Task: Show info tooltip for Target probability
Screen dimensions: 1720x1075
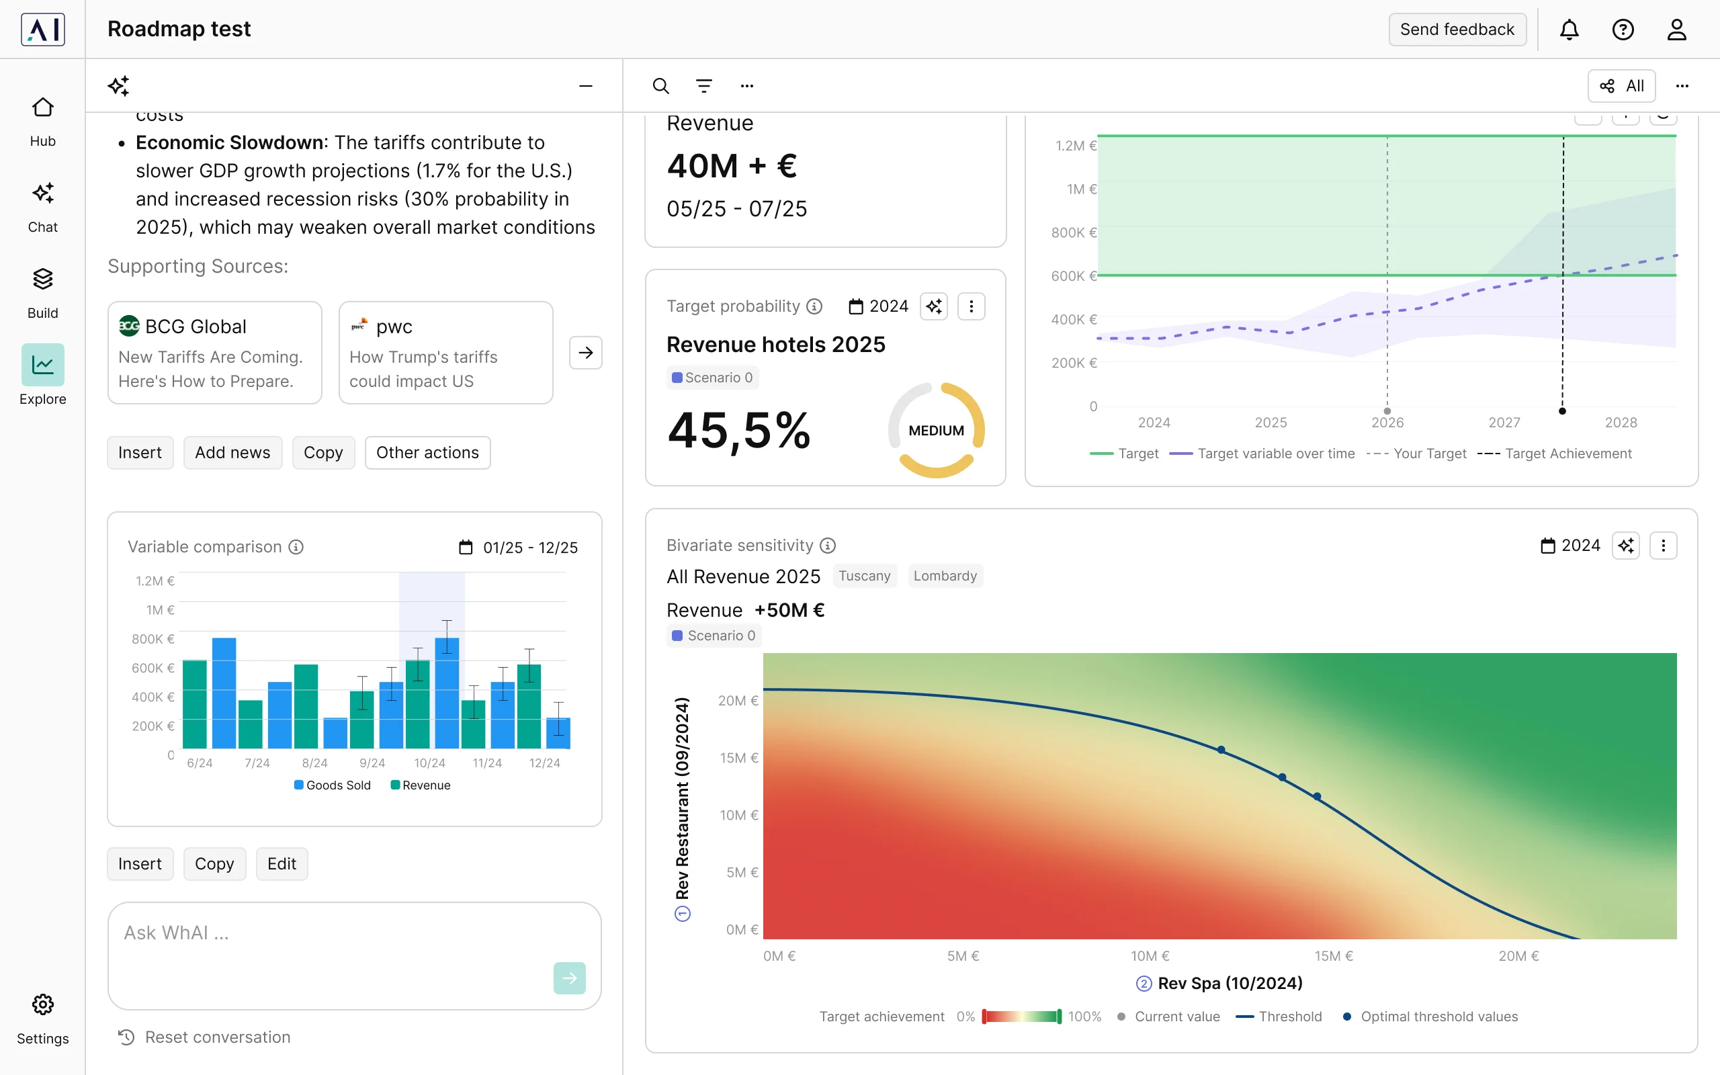Action: point(814,306)
